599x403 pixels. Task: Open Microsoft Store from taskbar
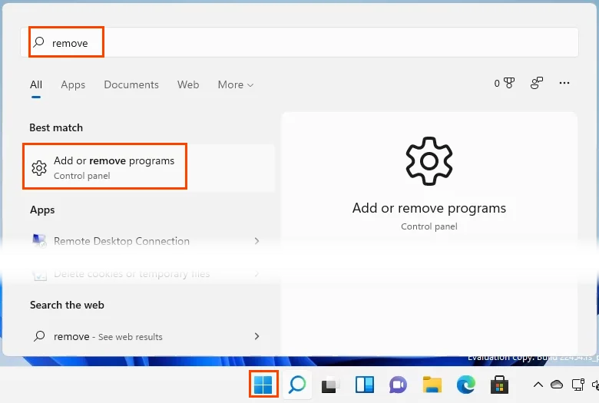pyautogui.click(x=499, y=385)
